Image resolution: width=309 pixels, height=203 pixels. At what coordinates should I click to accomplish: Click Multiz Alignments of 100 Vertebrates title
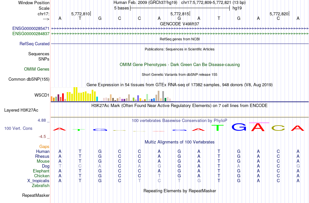180,142
